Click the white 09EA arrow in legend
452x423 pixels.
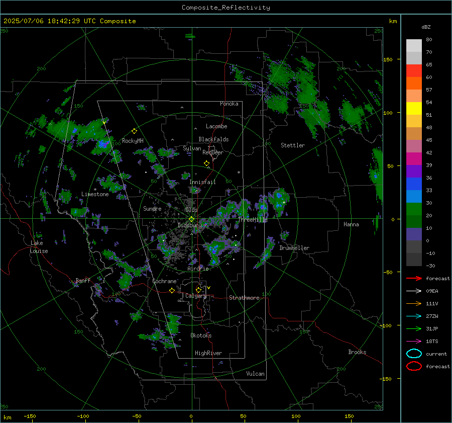click(x=414, y=291)
